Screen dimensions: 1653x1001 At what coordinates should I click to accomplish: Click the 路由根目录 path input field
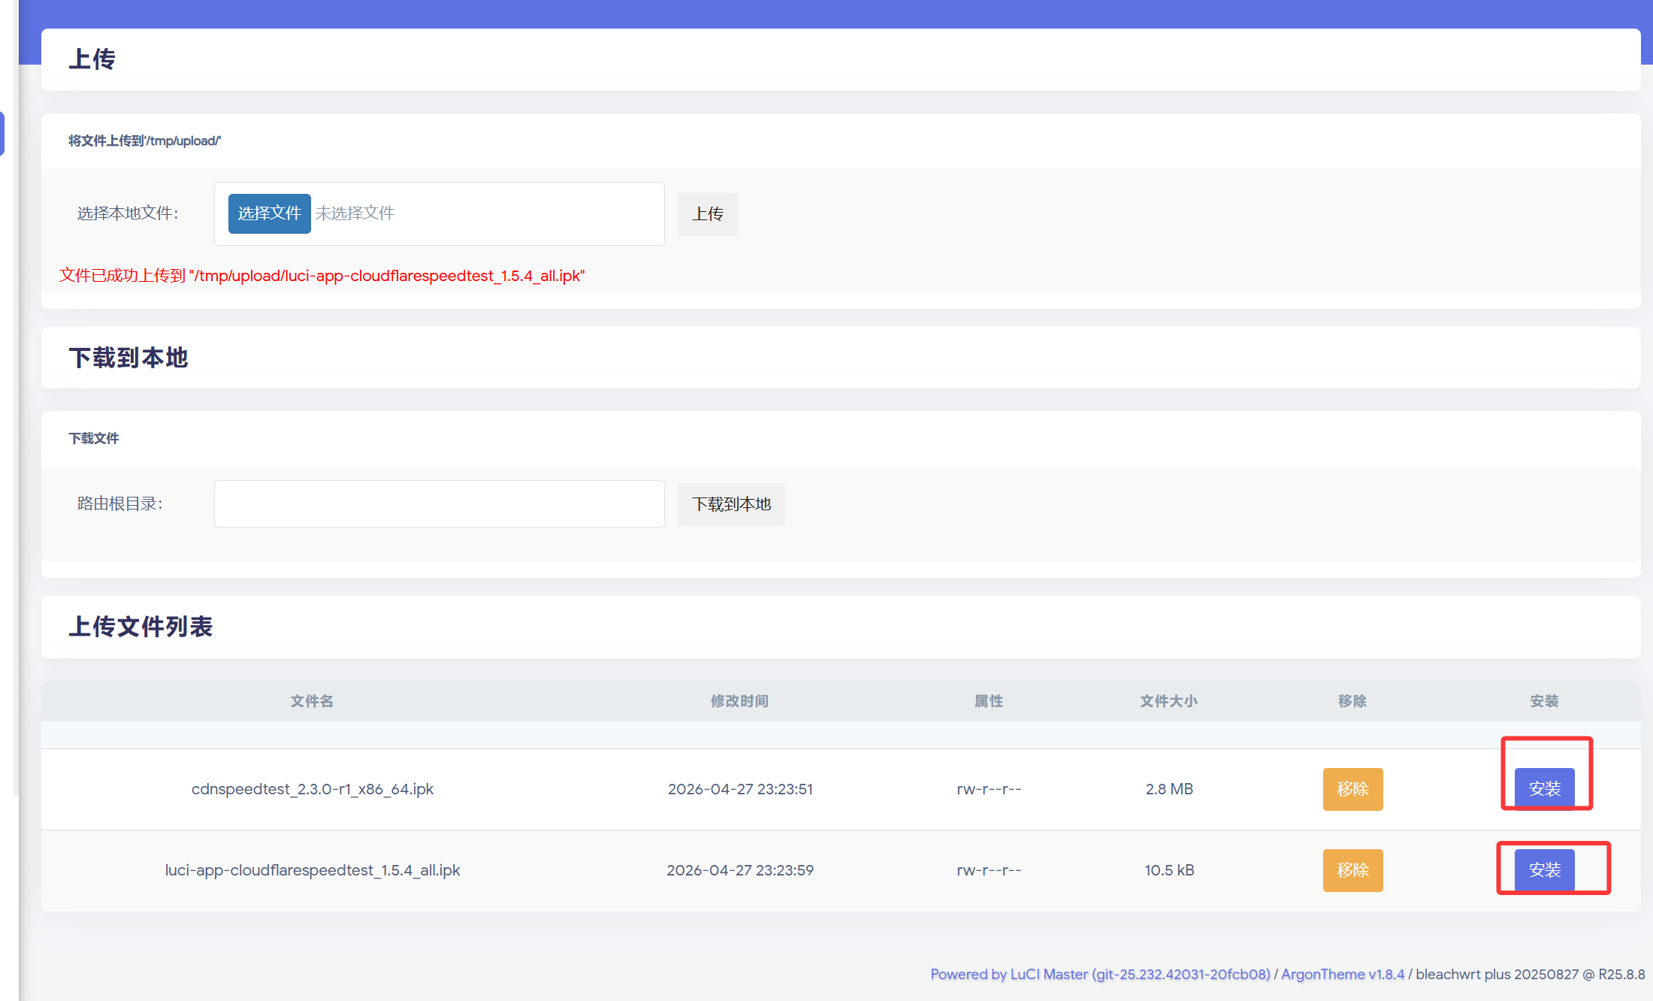(439, 504)
